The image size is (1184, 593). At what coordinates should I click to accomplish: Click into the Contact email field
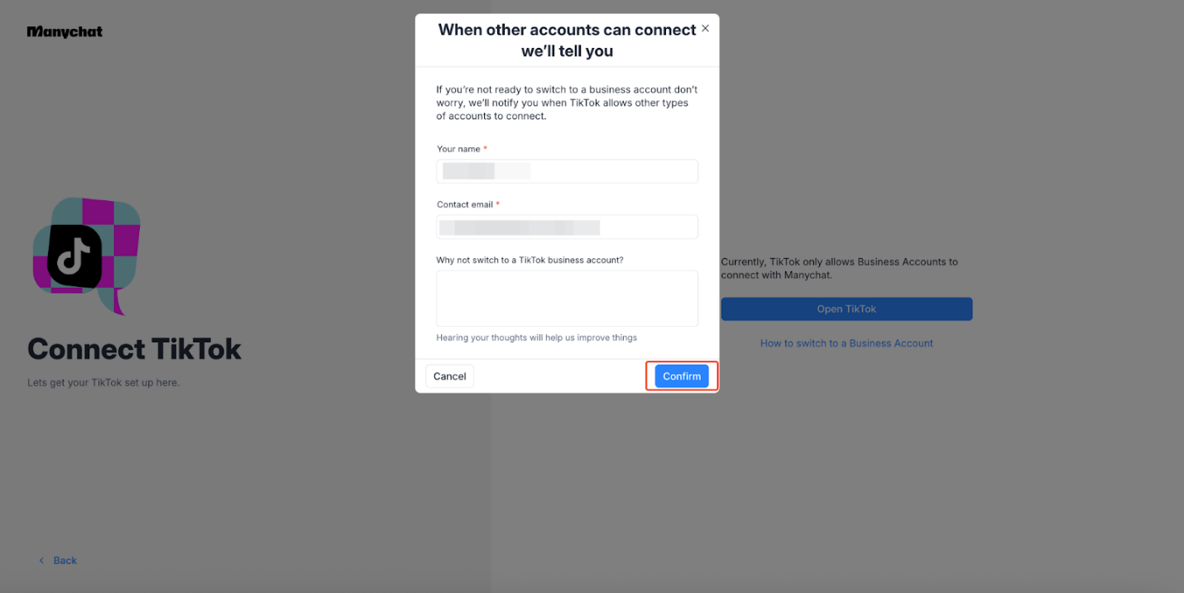pos(567,227)
